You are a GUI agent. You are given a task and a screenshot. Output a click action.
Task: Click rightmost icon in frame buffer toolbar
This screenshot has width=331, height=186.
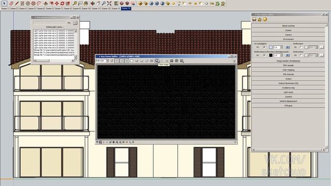coord(234,61)
